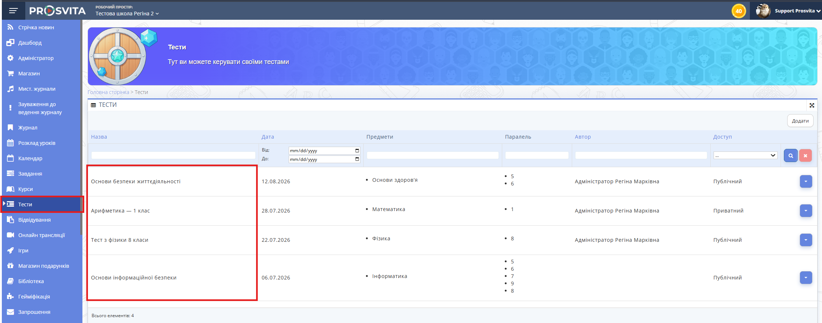This screenshot has width=822, height=323.
Task: Click the Додати button
Action: 800,121
